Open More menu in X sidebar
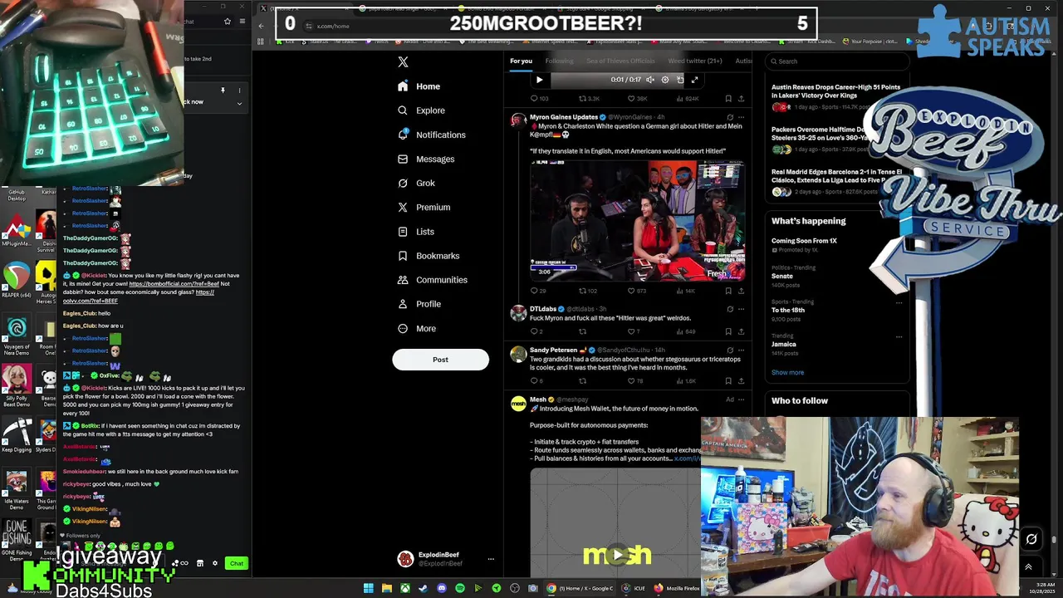 click(x=416, y=328)
